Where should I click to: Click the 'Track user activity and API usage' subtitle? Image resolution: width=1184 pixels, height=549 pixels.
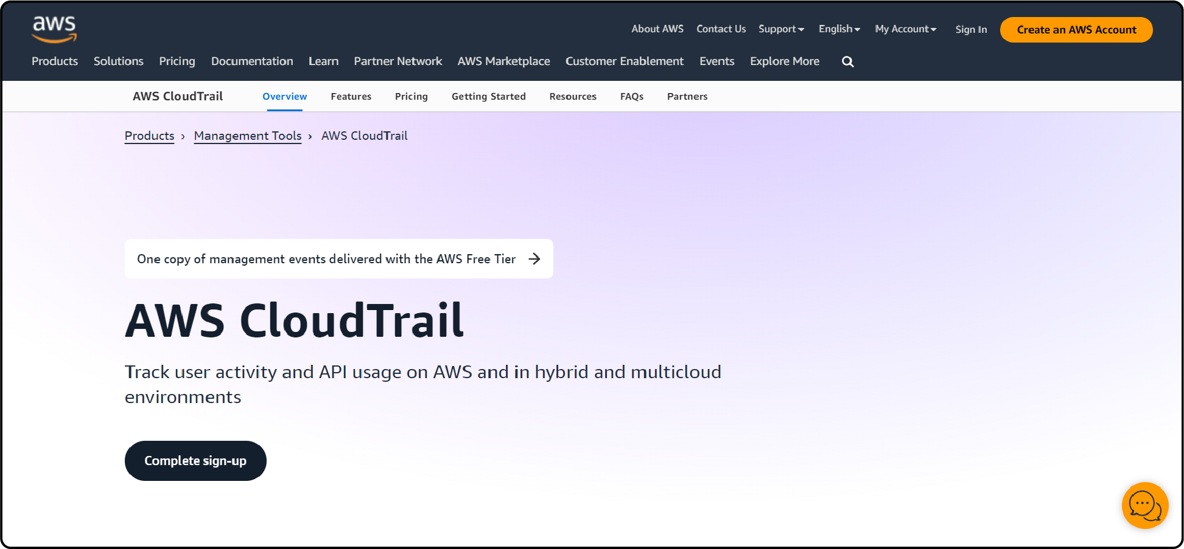[423, 384]
